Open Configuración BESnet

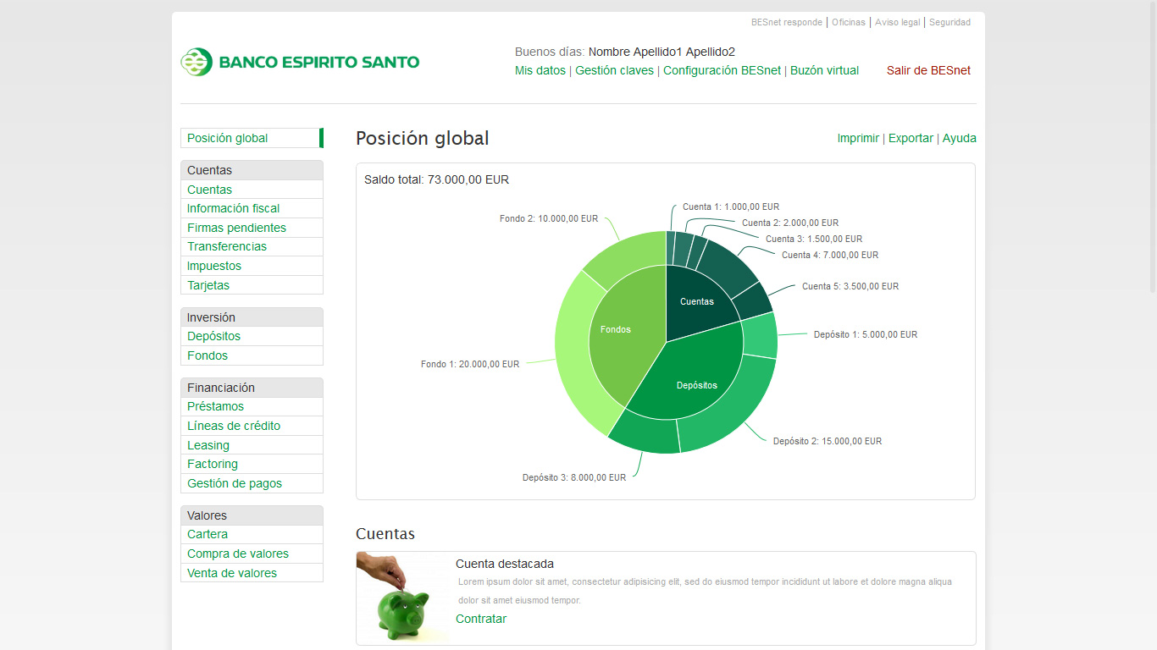(x=722, y=70)
